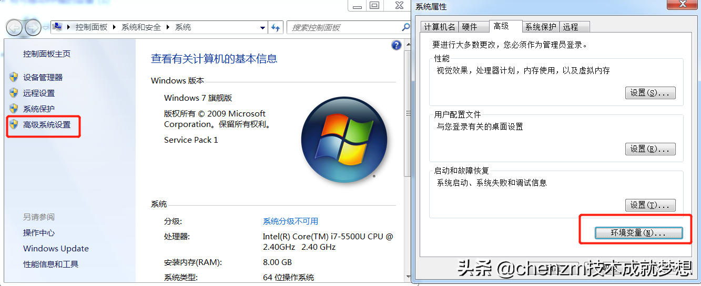Click the shield icon beside 设备管理器
The width and height of the screenshot is (701, 286).
pos(14,77)
